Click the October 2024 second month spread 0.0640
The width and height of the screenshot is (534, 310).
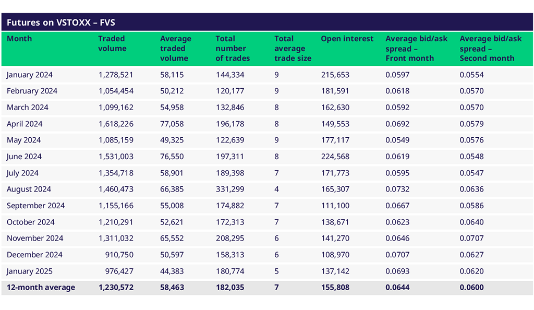[471, 222]
